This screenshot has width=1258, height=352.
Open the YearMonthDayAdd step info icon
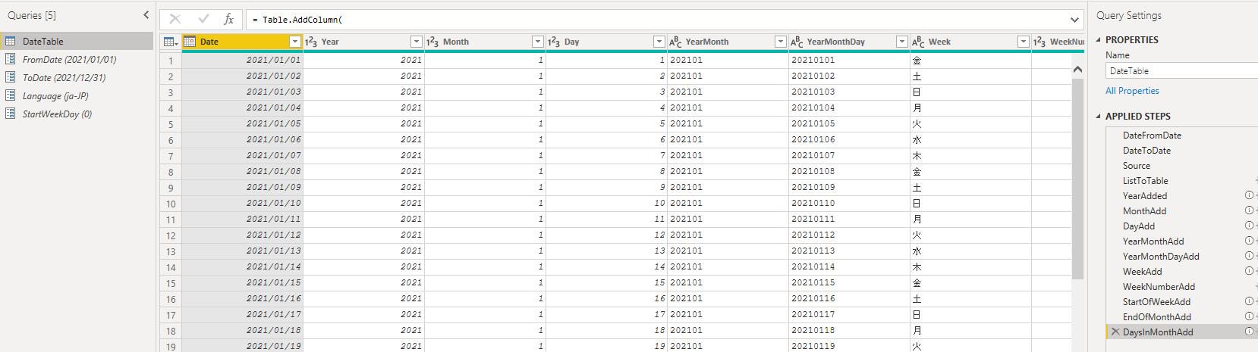click(1249, 256)
